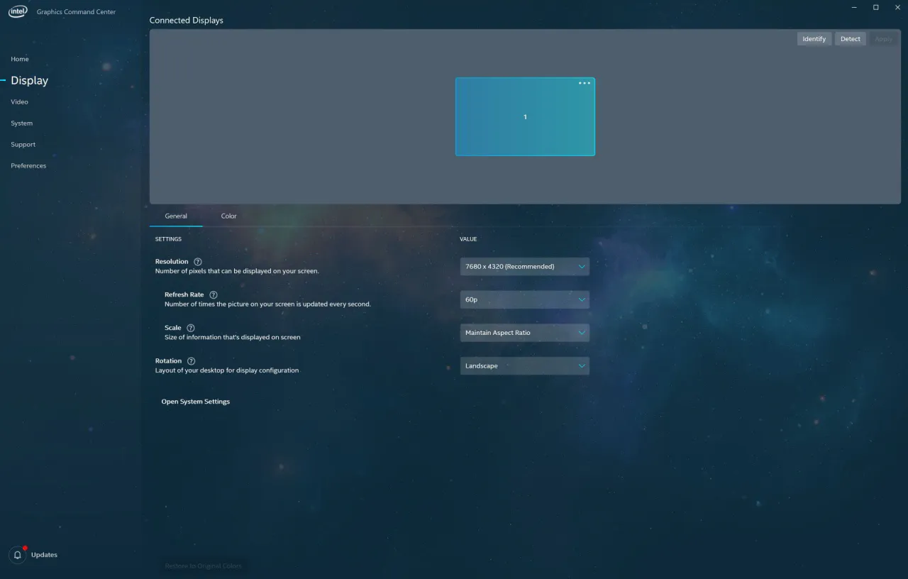Expand the Resolution dropdown
Image resolution: width=908 pixels, height=579 pixels.
[x=524, y=267]
